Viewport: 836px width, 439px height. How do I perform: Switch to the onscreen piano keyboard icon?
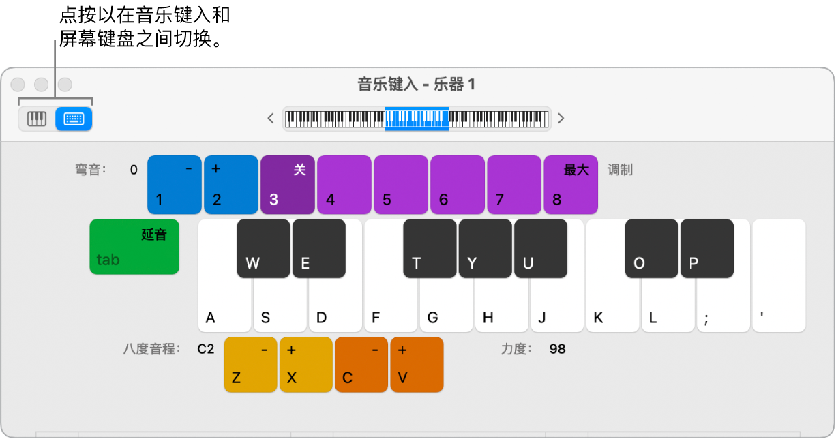[x=35, y=118]
